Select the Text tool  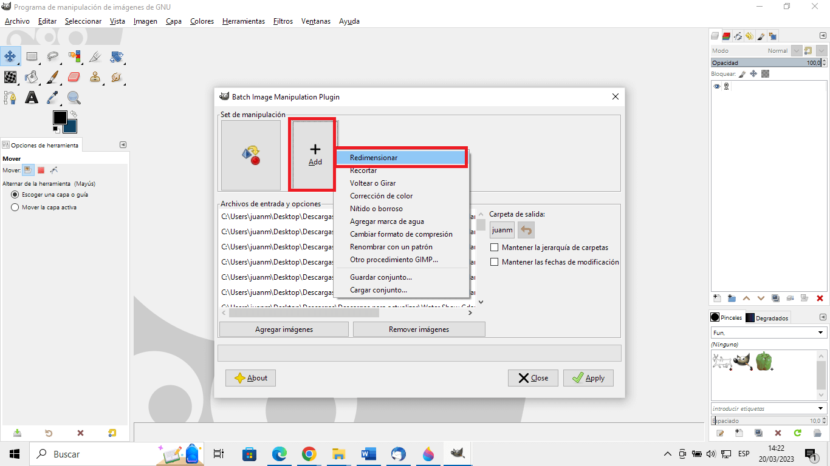coord(32,97)
